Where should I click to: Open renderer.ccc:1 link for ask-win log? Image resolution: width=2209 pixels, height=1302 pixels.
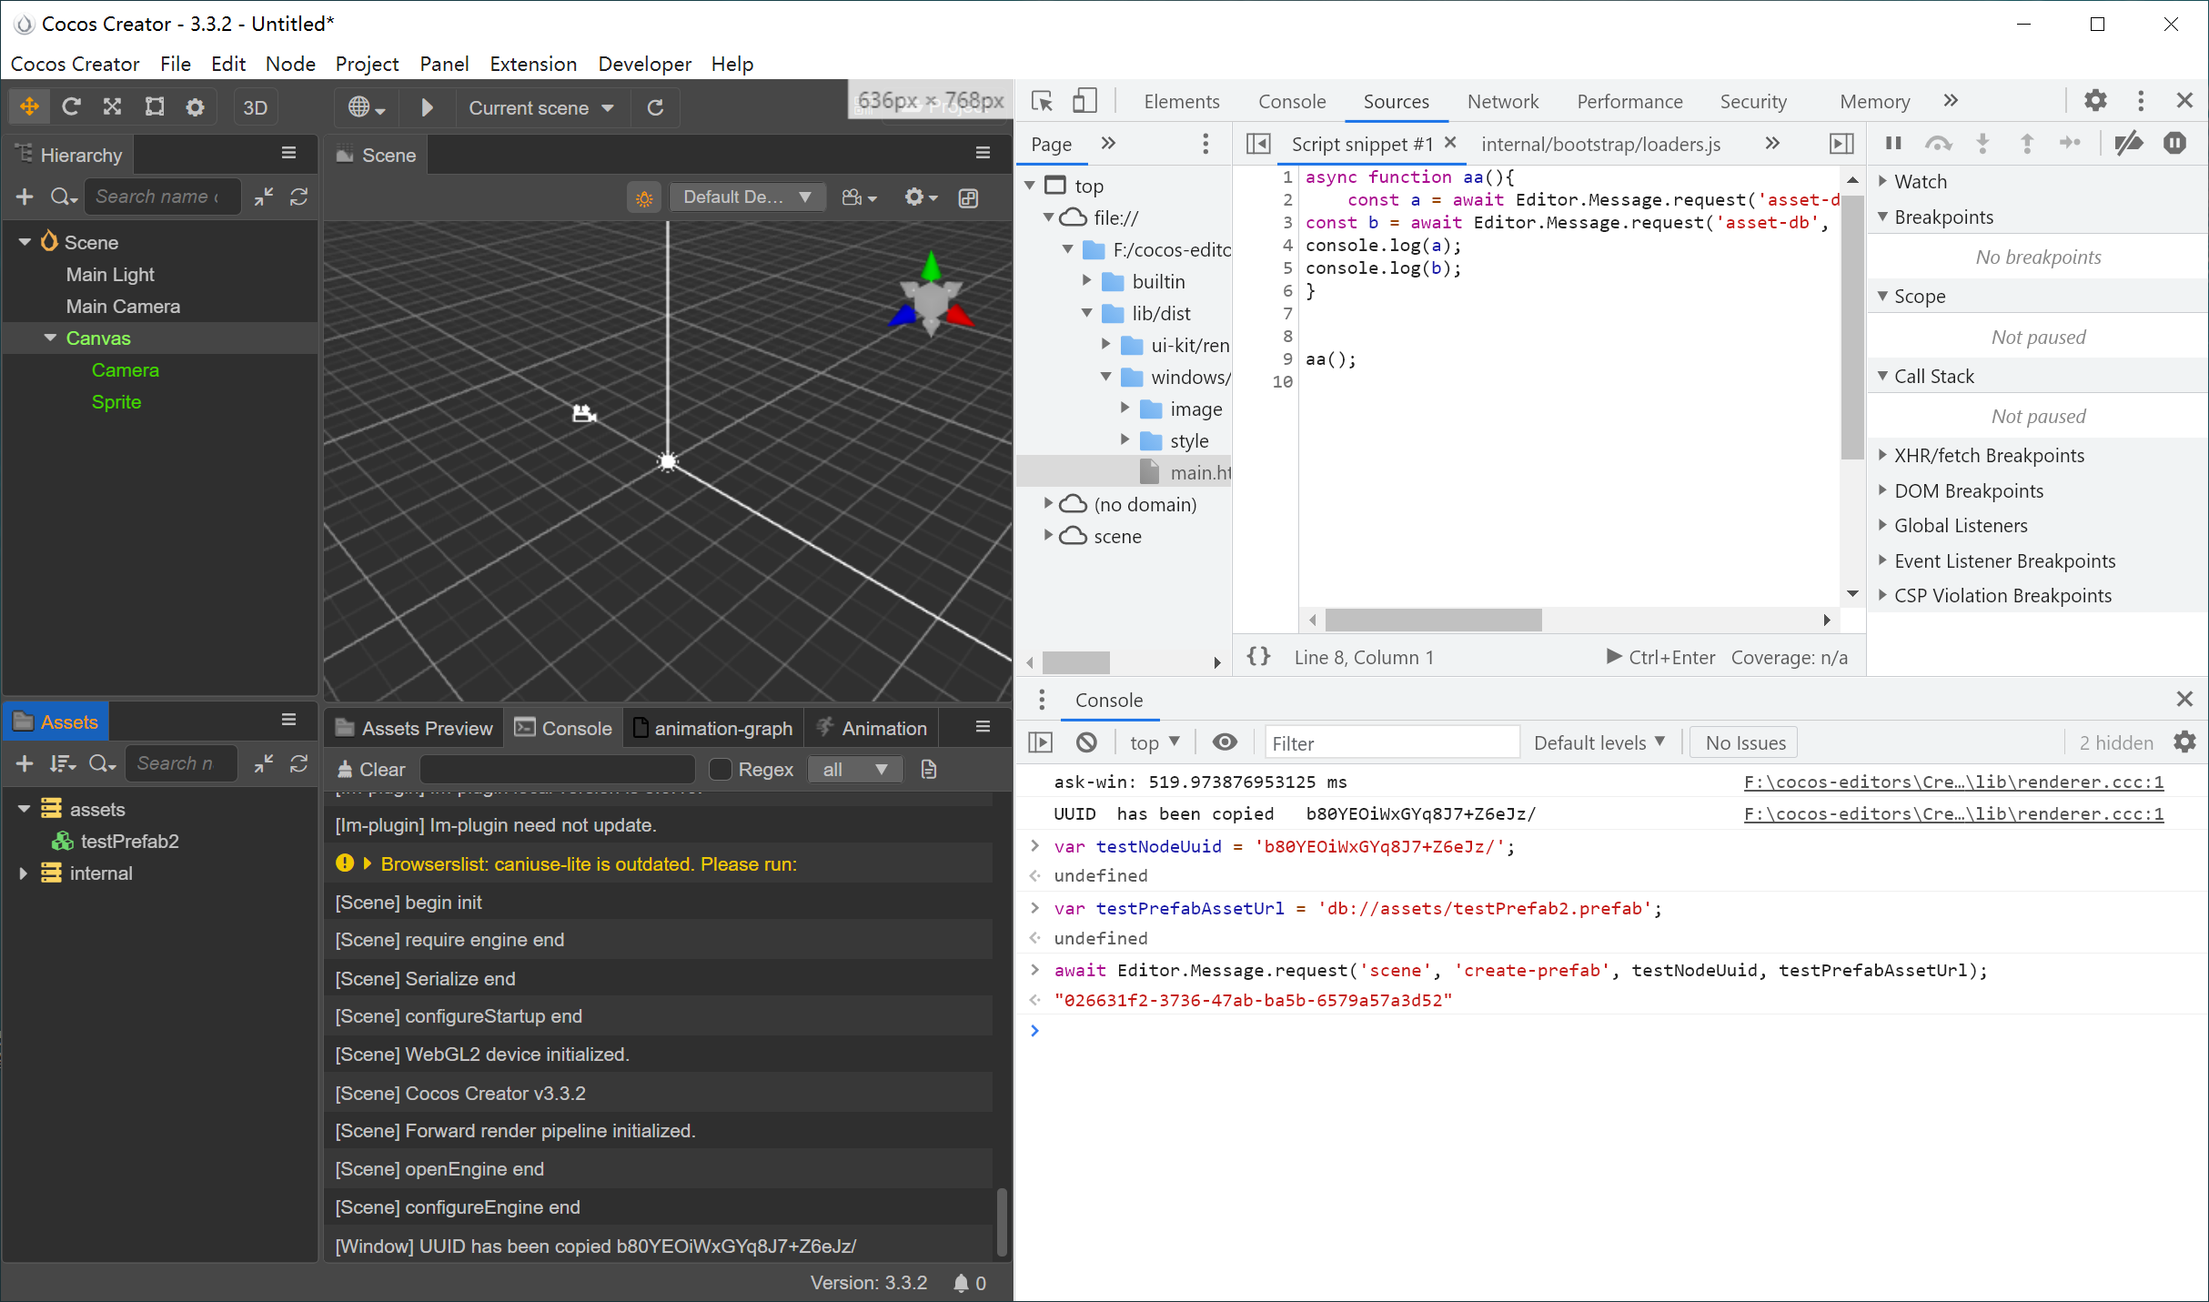click(x=1952, y=782)
